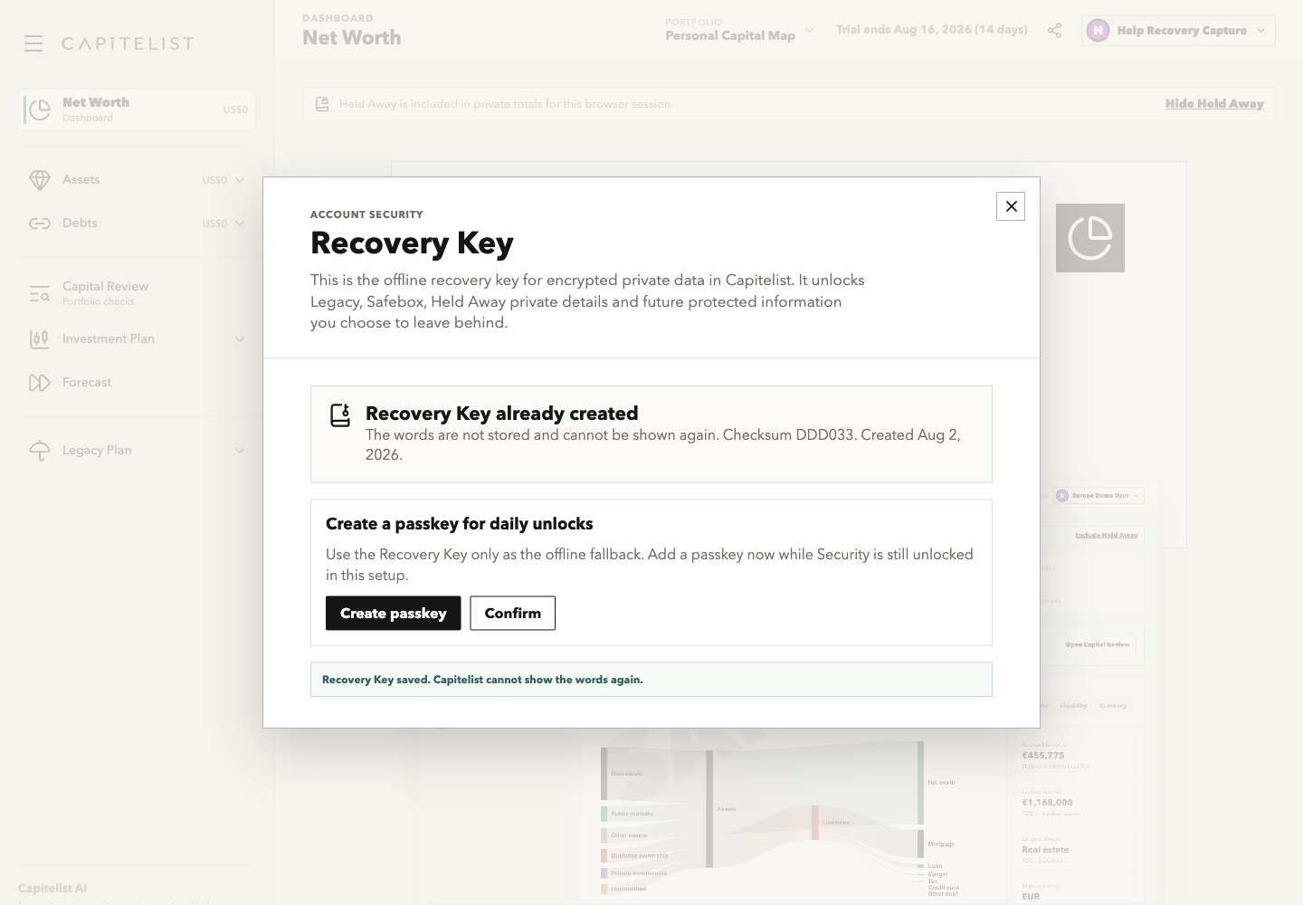Click the Liabilities node label in chart
This screenshot has height=905, width=1303.
[x=836, y=823]
